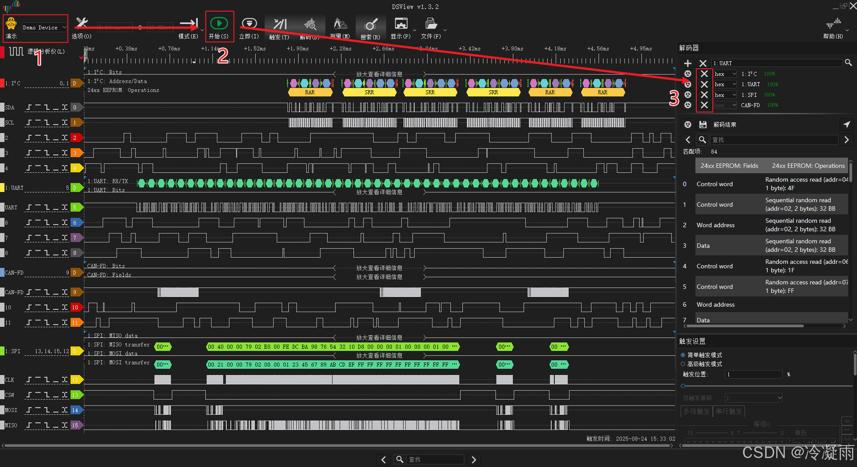Open 解码结果 result table settings gear
This screenshot has width=857, height=467.
pos(688,125)
